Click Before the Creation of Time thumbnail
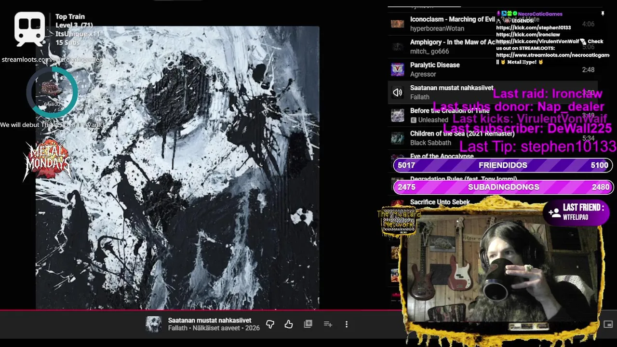Viewport: 617px width, 347px height. pyautogui.click(x=397, y=115)
